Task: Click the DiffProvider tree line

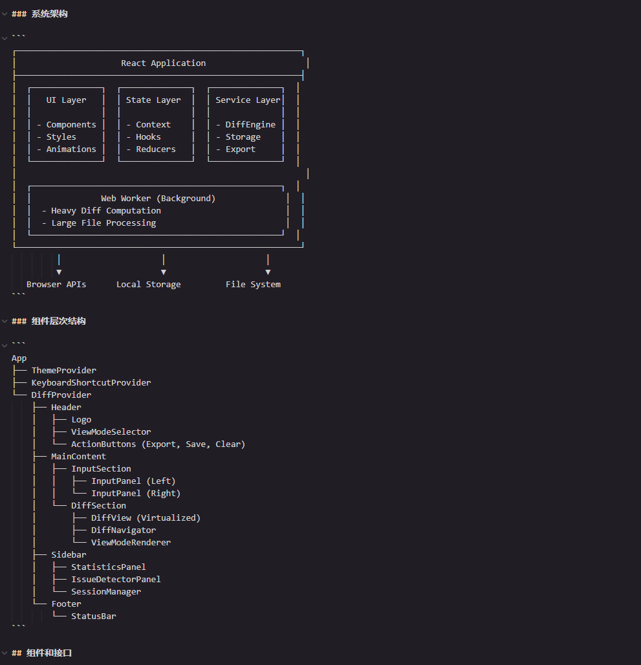Action: (61, 395)
